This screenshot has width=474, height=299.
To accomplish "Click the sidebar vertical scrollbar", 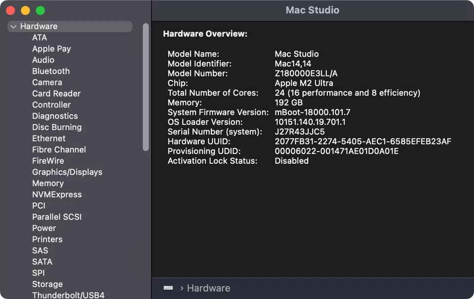I will [146, 87].
